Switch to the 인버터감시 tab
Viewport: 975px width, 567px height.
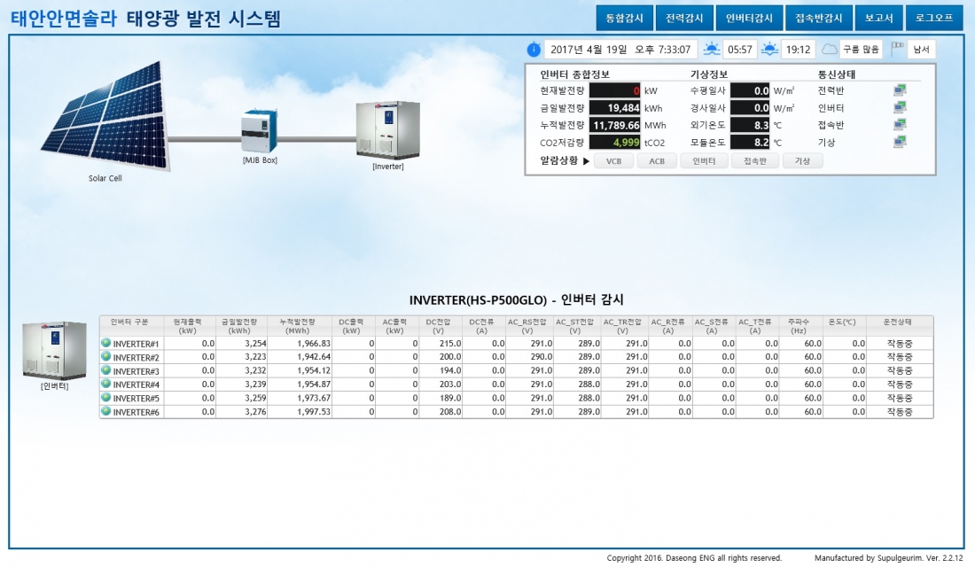point(749,18)
